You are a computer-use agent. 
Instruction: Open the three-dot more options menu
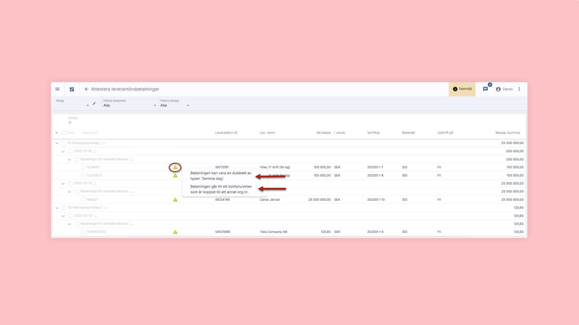(x=519, y=89)
